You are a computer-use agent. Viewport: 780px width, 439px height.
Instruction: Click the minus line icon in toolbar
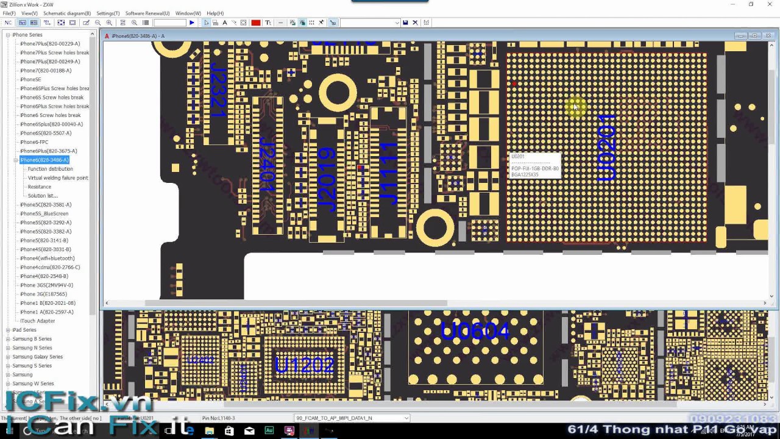pos(280,23)
